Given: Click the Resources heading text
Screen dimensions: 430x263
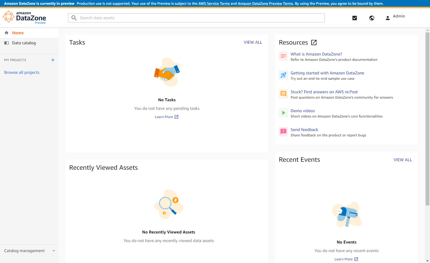Looking at the screenshot, I should coord(293,43).
